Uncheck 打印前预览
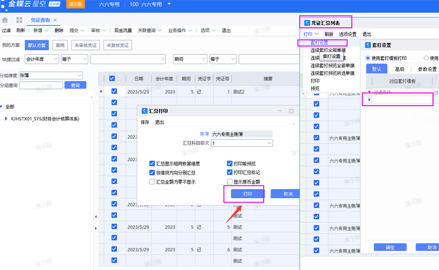The image size is (439, 270). [x=229, y=163]
